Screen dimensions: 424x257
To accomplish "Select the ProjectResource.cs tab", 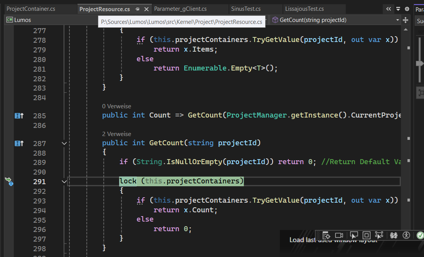I will click(104, 9).
